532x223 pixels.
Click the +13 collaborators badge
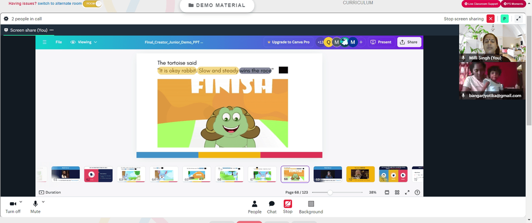[320, 42]
